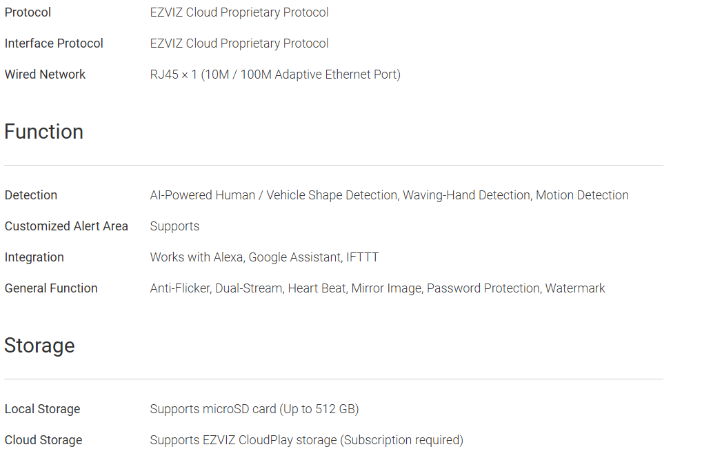Click the Interface Protocol row's value text
Image resolution: width=702 pixels, height=467 pixels.
click(x=239, y=43)
